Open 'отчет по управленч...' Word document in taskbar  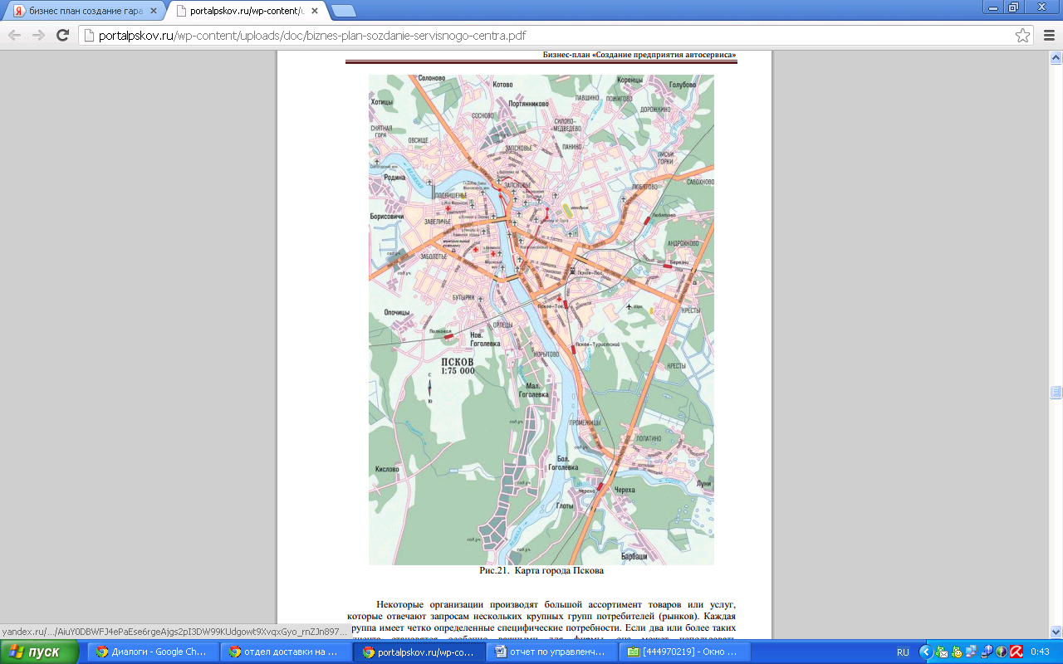tap(551, 652)
